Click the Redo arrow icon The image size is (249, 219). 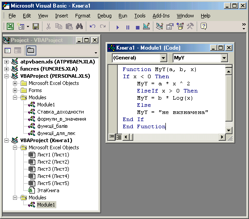tap(103, 26)
